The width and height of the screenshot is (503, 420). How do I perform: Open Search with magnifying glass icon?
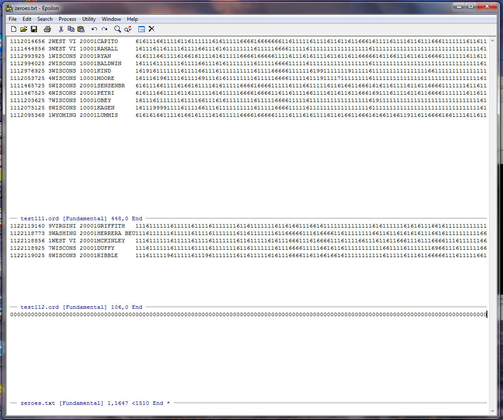point(117,29)
